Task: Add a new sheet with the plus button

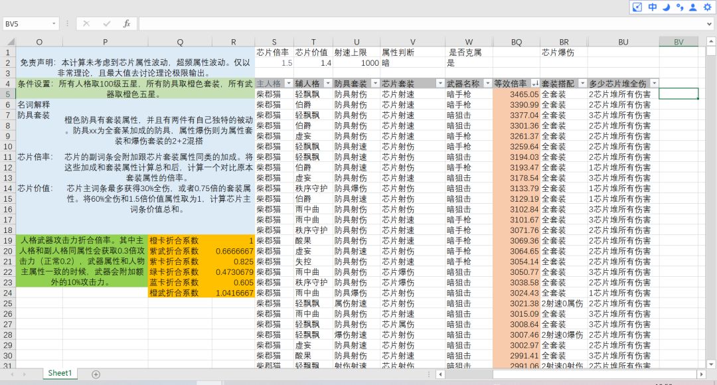Action: (96, 374)
